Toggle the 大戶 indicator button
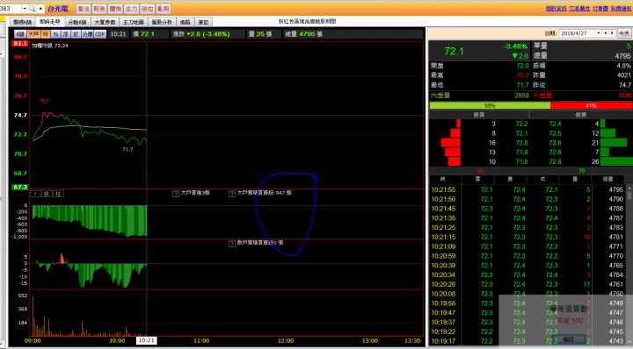Viewport: 633px width, 349px height. (x=34, y=34)
